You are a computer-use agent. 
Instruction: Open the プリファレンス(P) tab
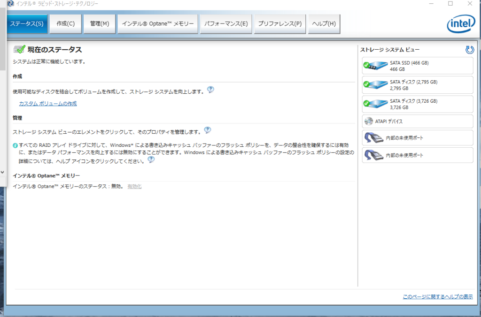pyautogui.click(x=279, y=24)
